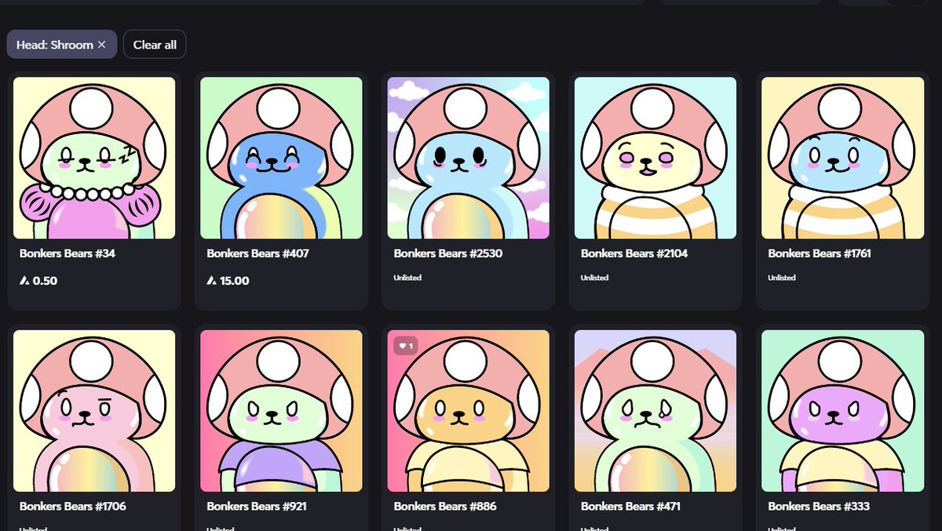The width and height of the screenshot is (942, 531).
Task: Open the Bonkers Bears #34 artwork
Action: click(94, 156)
